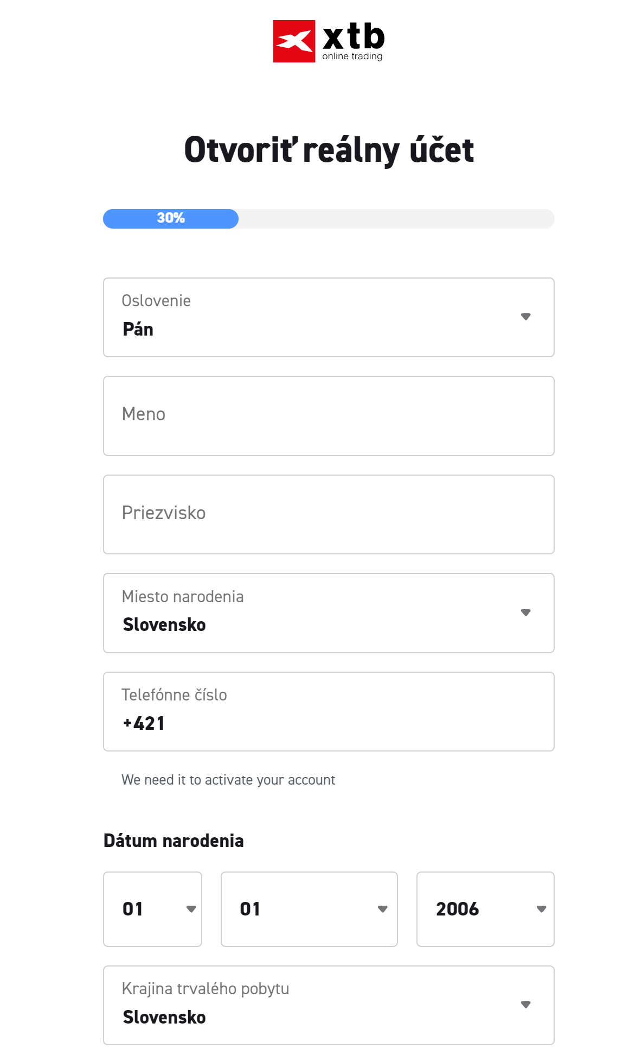This screenshot has width=642, height=1061.
Task: Click the Miesto narodenia dropdown arrow
Action: pyautogui.click(x=525, y=612)
